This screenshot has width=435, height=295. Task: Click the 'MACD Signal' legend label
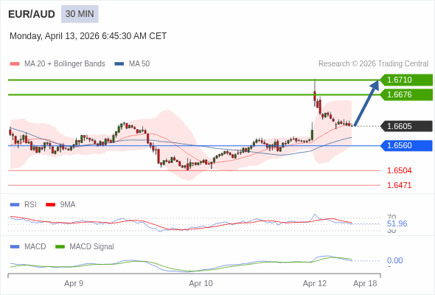click(x=92, y=247)
